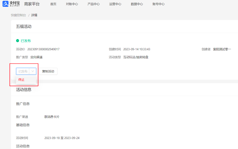Click the activity ID number 2023091300002949017
Viewport: 238px width, 149px height.
click(x=43, y=49)
